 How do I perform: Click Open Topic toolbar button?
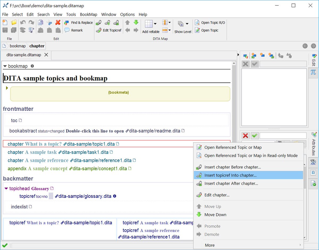coord(207,30)
